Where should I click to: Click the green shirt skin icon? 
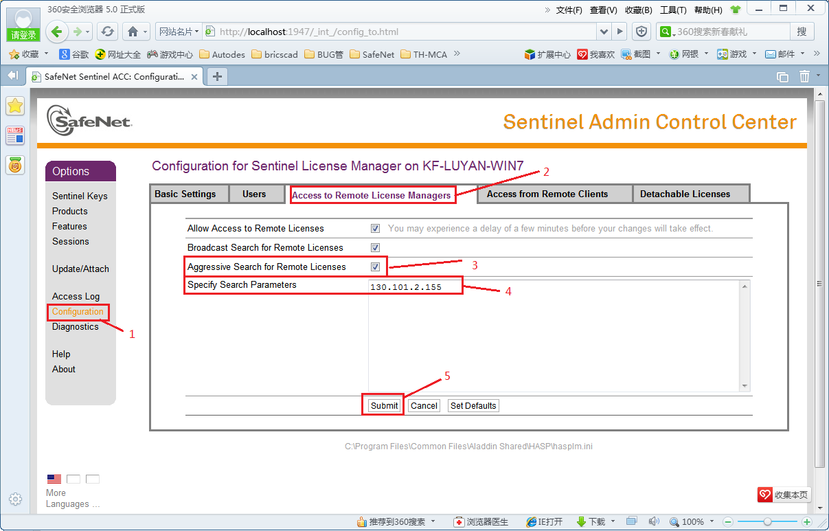[x=736, y=10]
